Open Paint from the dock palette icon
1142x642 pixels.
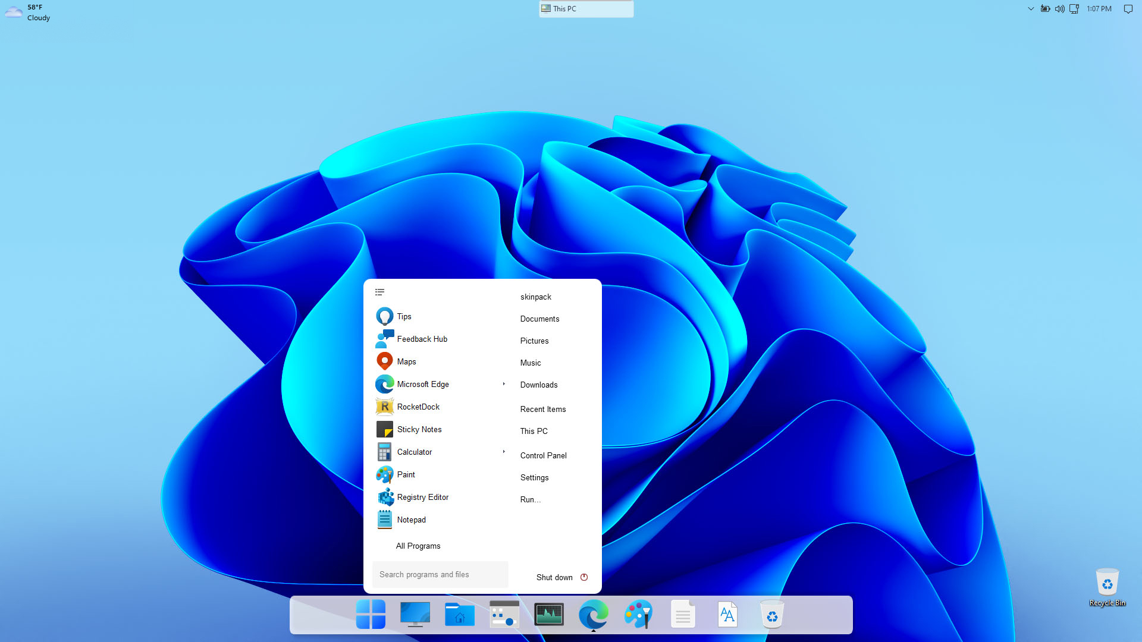point(638,614)
